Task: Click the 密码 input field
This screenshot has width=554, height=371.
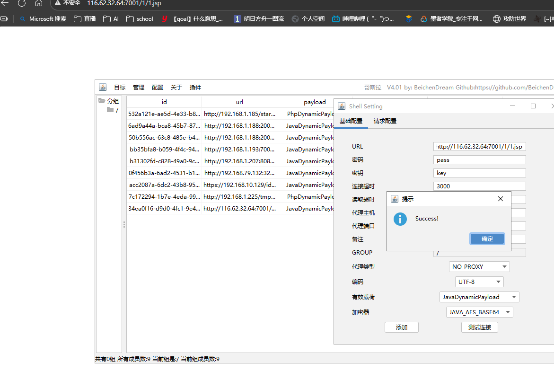Action: [x=479, y=160]
